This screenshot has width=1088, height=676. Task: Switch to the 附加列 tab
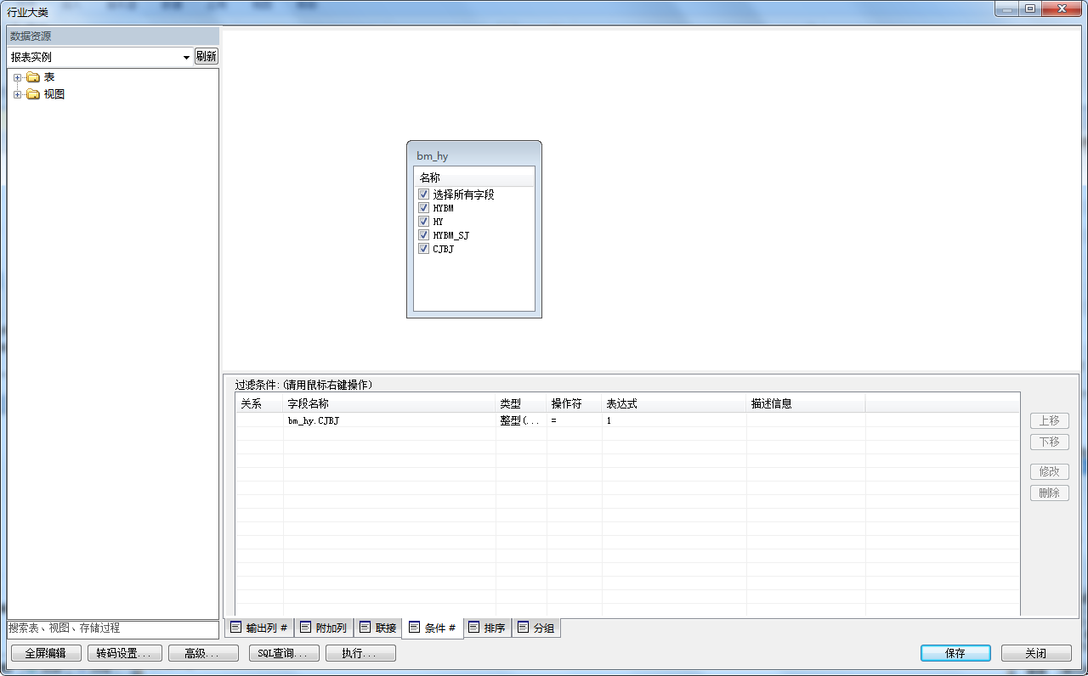[x=323, y=628]
